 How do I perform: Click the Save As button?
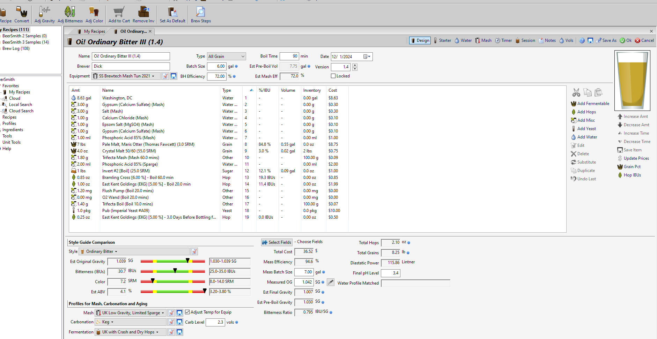[606, 40]
